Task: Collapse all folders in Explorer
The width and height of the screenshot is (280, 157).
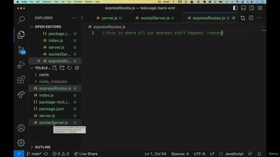Action: coord(77,68)
